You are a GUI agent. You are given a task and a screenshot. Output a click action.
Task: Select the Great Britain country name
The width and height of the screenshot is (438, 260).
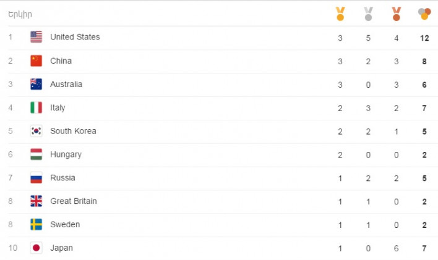pos(74,201)
